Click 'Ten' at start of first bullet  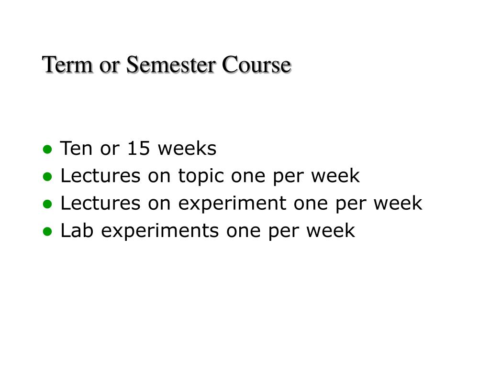(x=76, y=148)
